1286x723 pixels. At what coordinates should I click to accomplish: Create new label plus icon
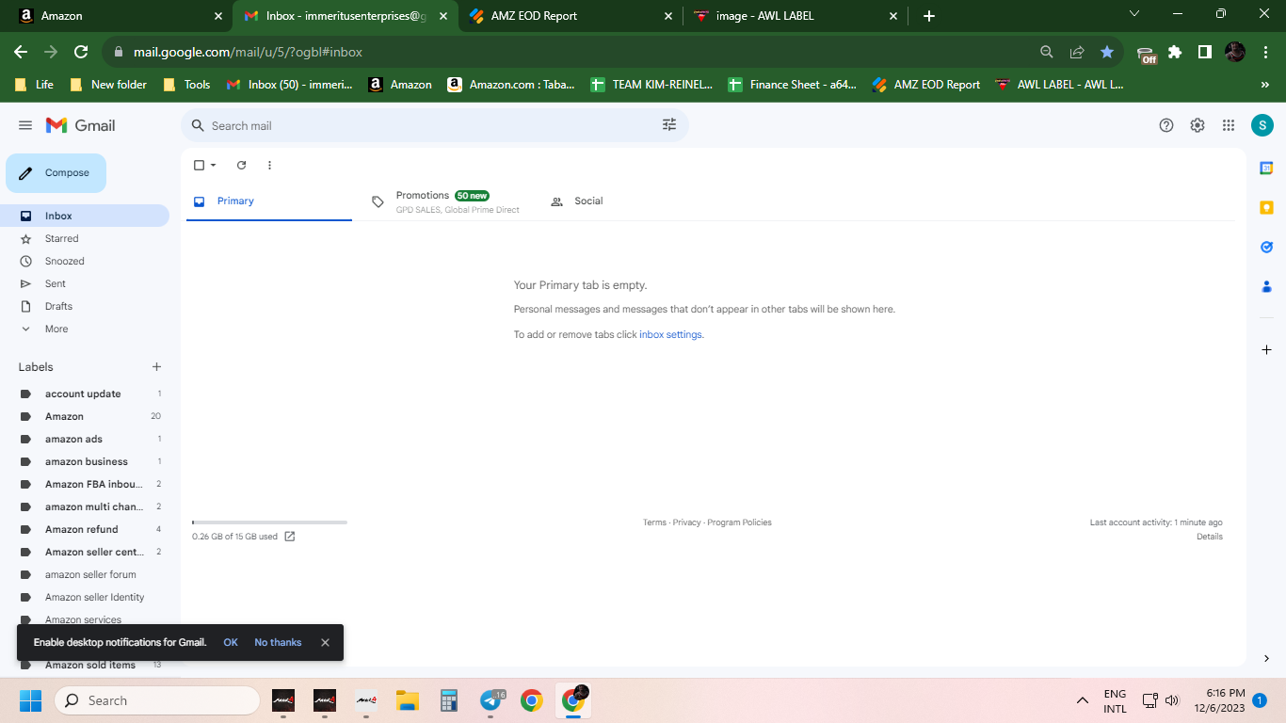click(157, 367)
